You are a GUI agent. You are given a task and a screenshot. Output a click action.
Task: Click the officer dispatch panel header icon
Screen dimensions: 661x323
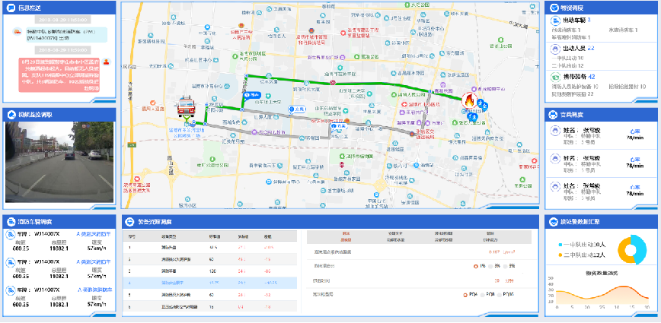tap(554, 114)
